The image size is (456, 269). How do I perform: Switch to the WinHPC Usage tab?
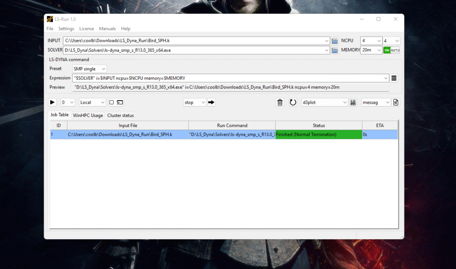point(88,115)
